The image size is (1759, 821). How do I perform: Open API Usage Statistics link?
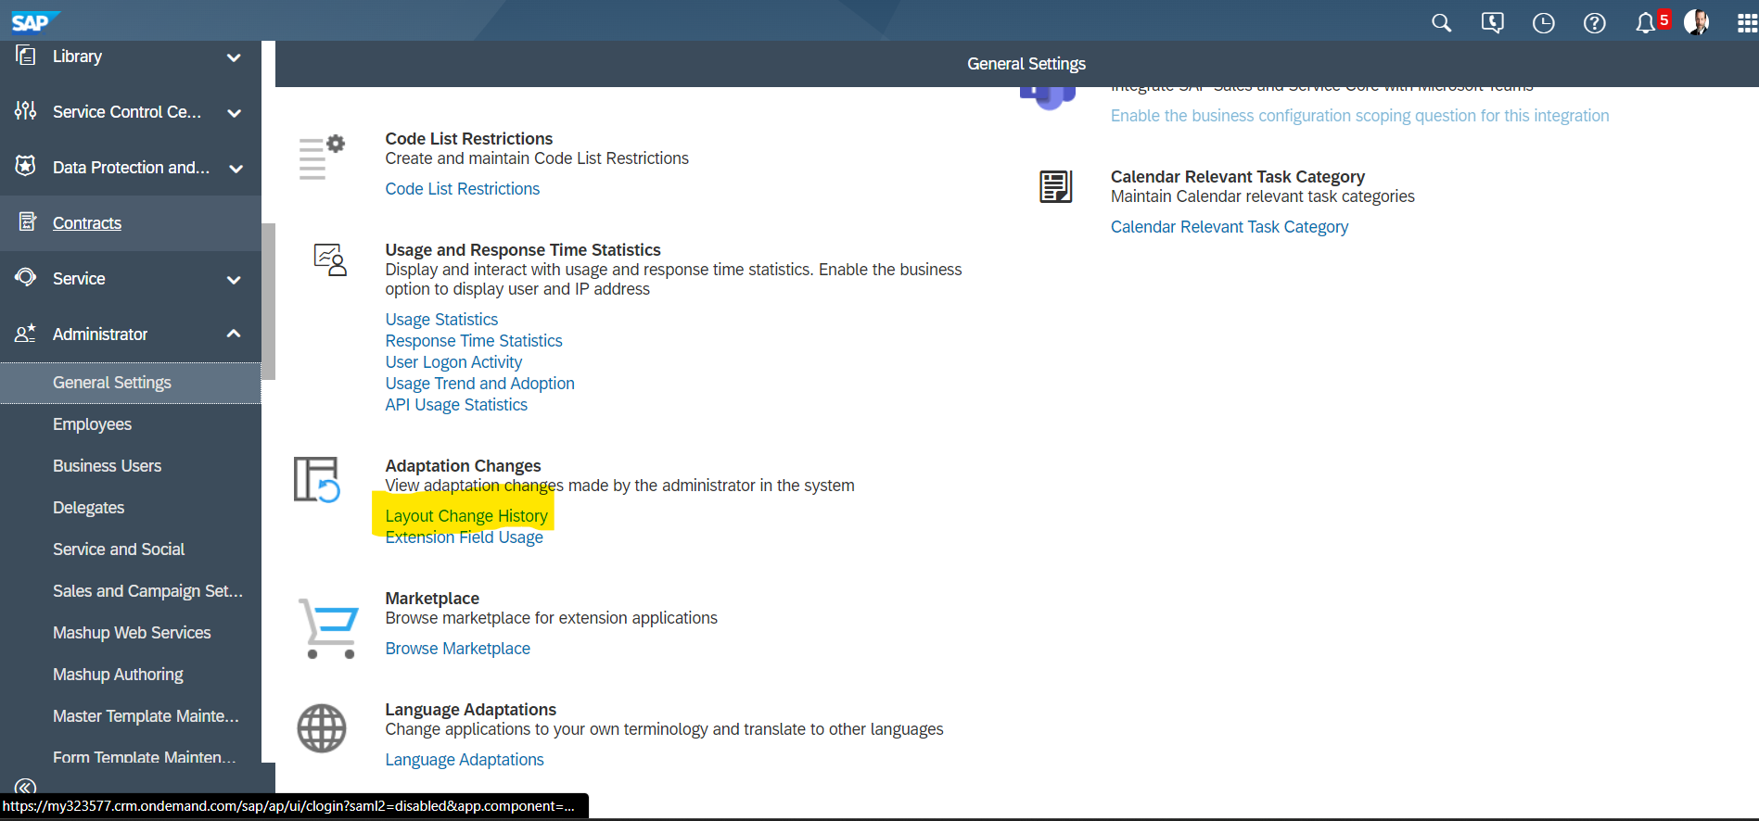pos(456,405)
